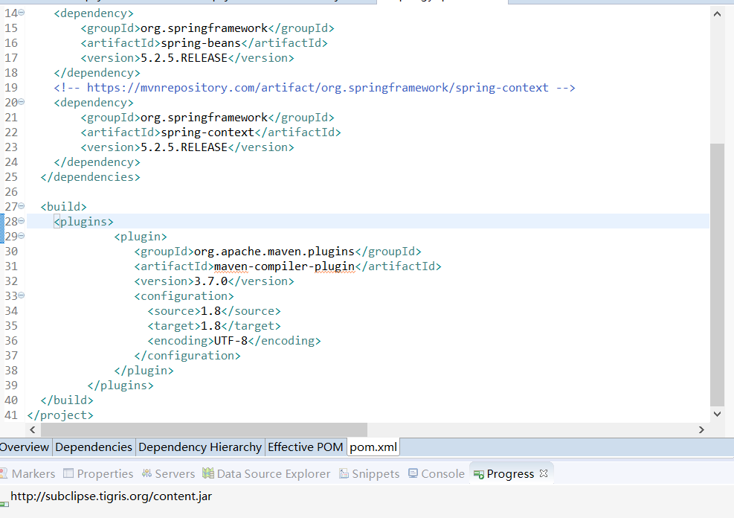Open the Dependency Hierarchy tab

click(x=199, y=447)
